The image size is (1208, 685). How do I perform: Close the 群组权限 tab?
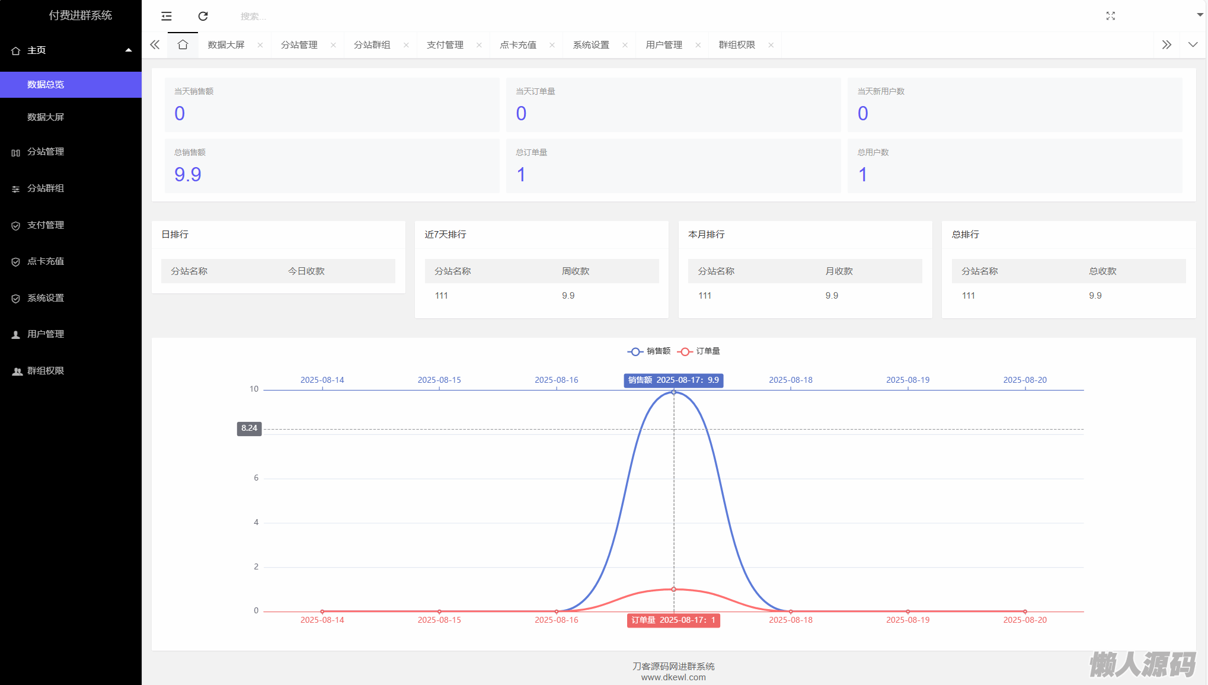771,45
